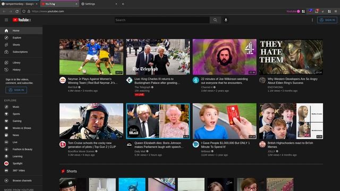Open the News icon in sidebar
The width and height of the screenshot is (340, 191).
(x=6, y=135)
